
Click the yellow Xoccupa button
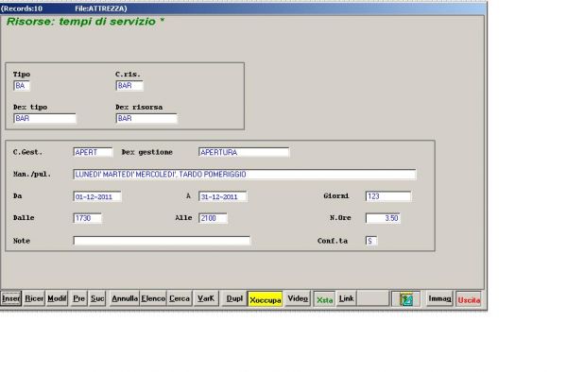point(265,299)
